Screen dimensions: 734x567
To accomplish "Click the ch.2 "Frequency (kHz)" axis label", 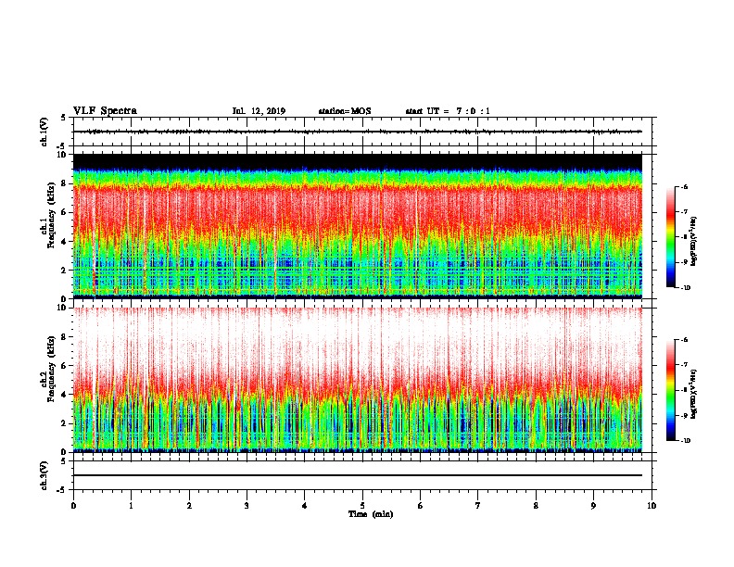I will tap(52, 369).
